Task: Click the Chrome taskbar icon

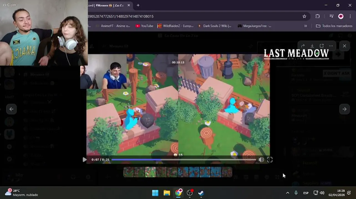Action: point(178,193)
